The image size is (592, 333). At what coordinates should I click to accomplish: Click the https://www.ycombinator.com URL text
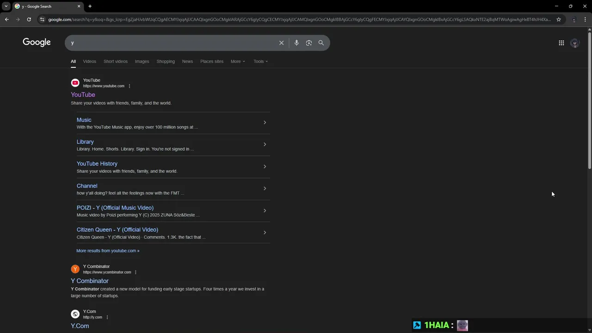point(107,272)
